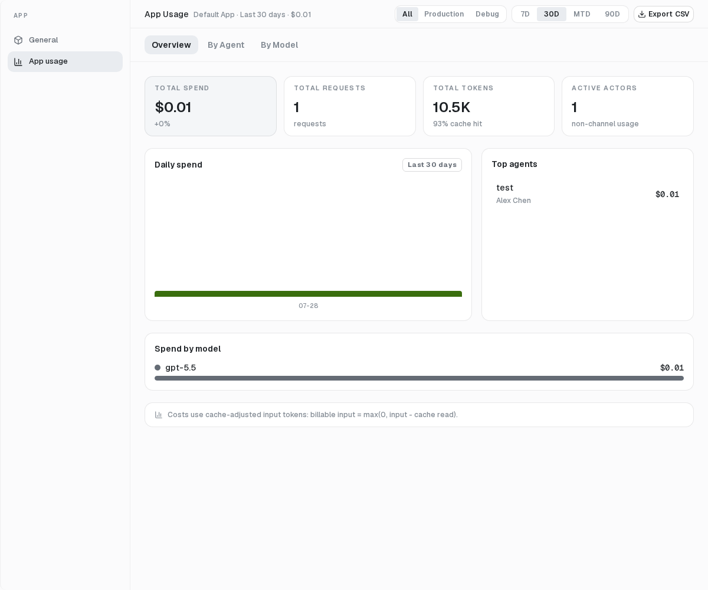This screenshot has height=590, width=708.
Task: Export usage data as CSV
Action: [664, 14]
